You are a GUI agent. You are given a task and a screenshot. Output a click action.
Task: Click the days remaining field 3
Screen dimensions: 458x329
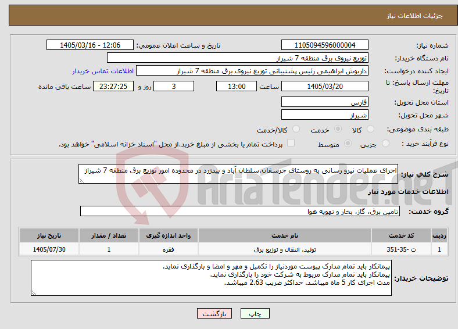pyautogui.click(x=174, y=86)
